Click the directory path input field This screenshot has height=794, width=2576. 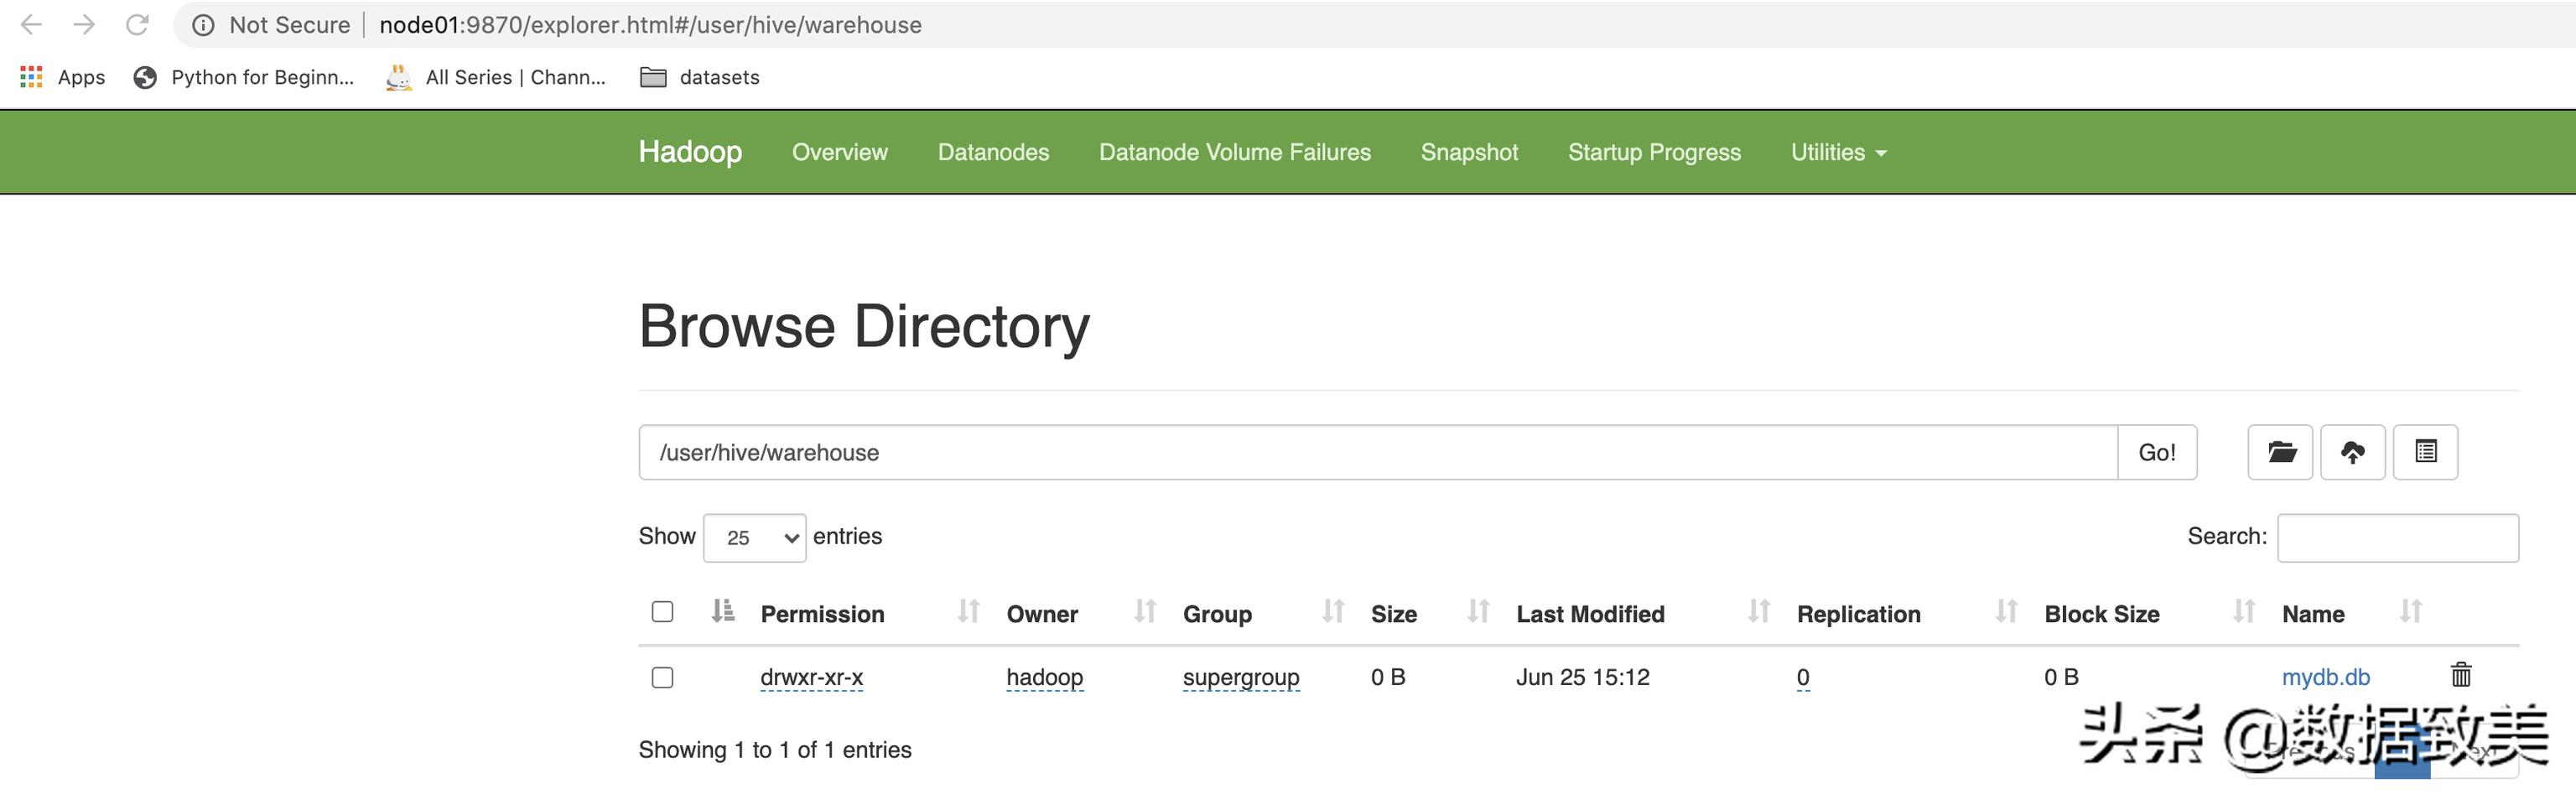(x=1378, y=452)
